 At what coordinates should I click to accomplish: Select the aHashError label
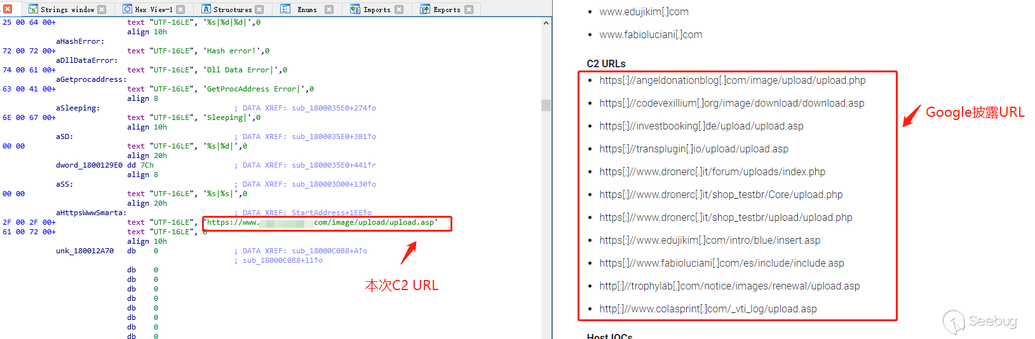80,41
